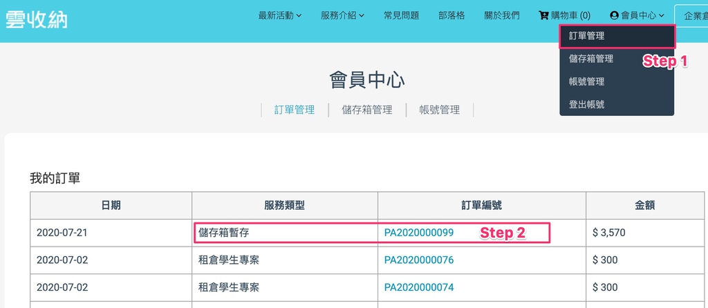Switch to the 帳號管理 tab
The height and width of the screenshot is (308, 708).
(x=440, y=109)
